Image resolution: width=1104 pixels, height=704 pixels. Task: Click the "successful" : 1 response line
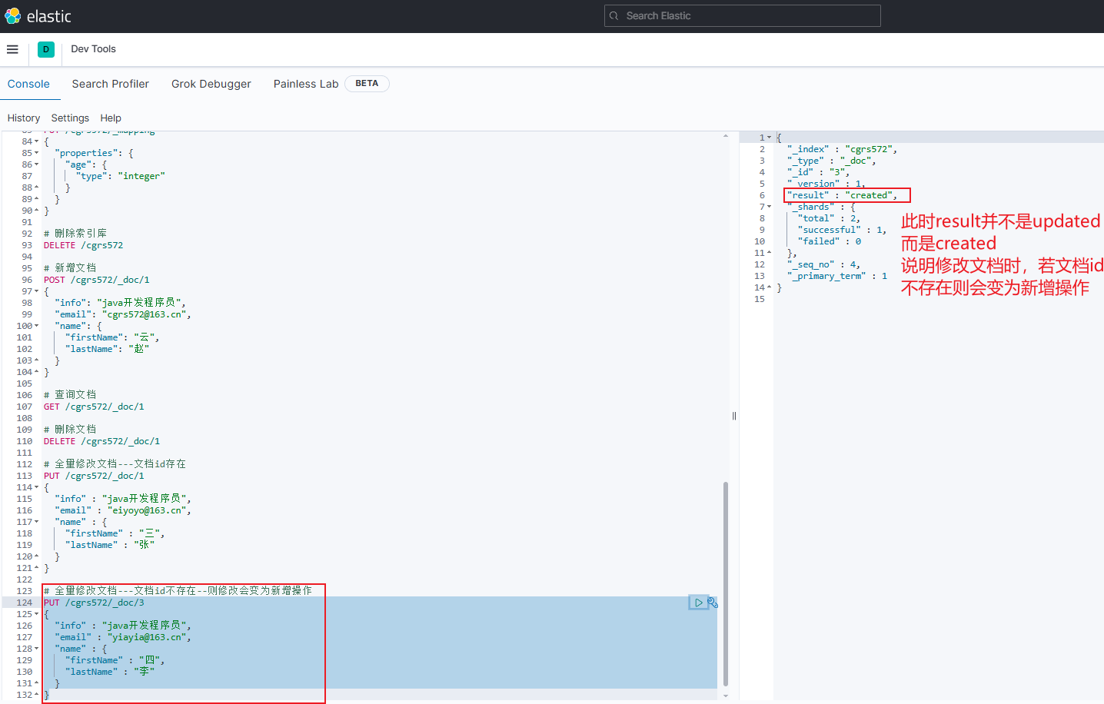coord(842,230)
